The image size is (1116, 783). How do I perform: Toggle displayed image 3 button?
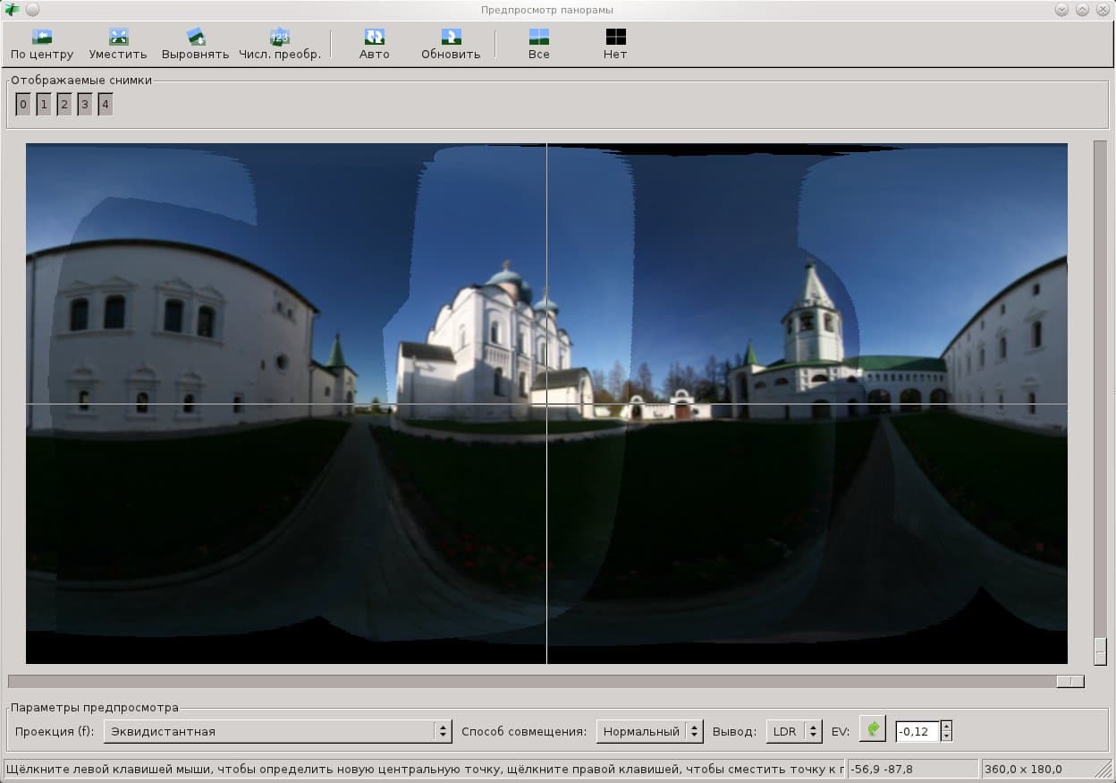pos(84,106)
